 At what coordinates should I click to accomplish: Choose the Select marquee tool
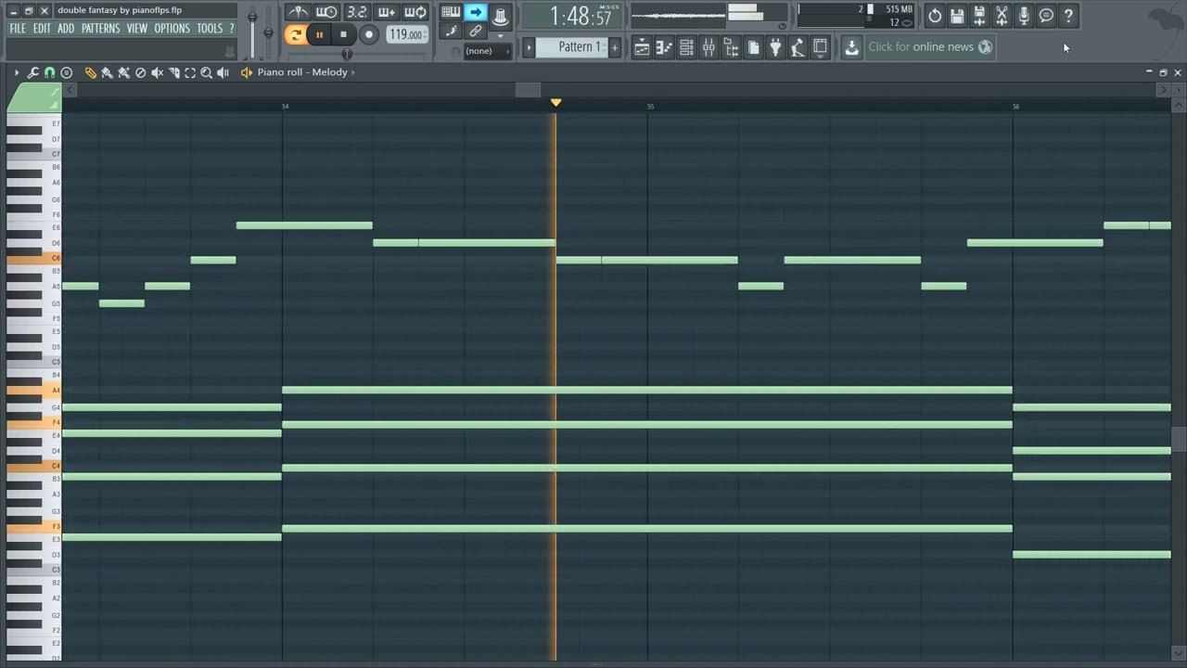pyautogui.click(x=190, y=72)
